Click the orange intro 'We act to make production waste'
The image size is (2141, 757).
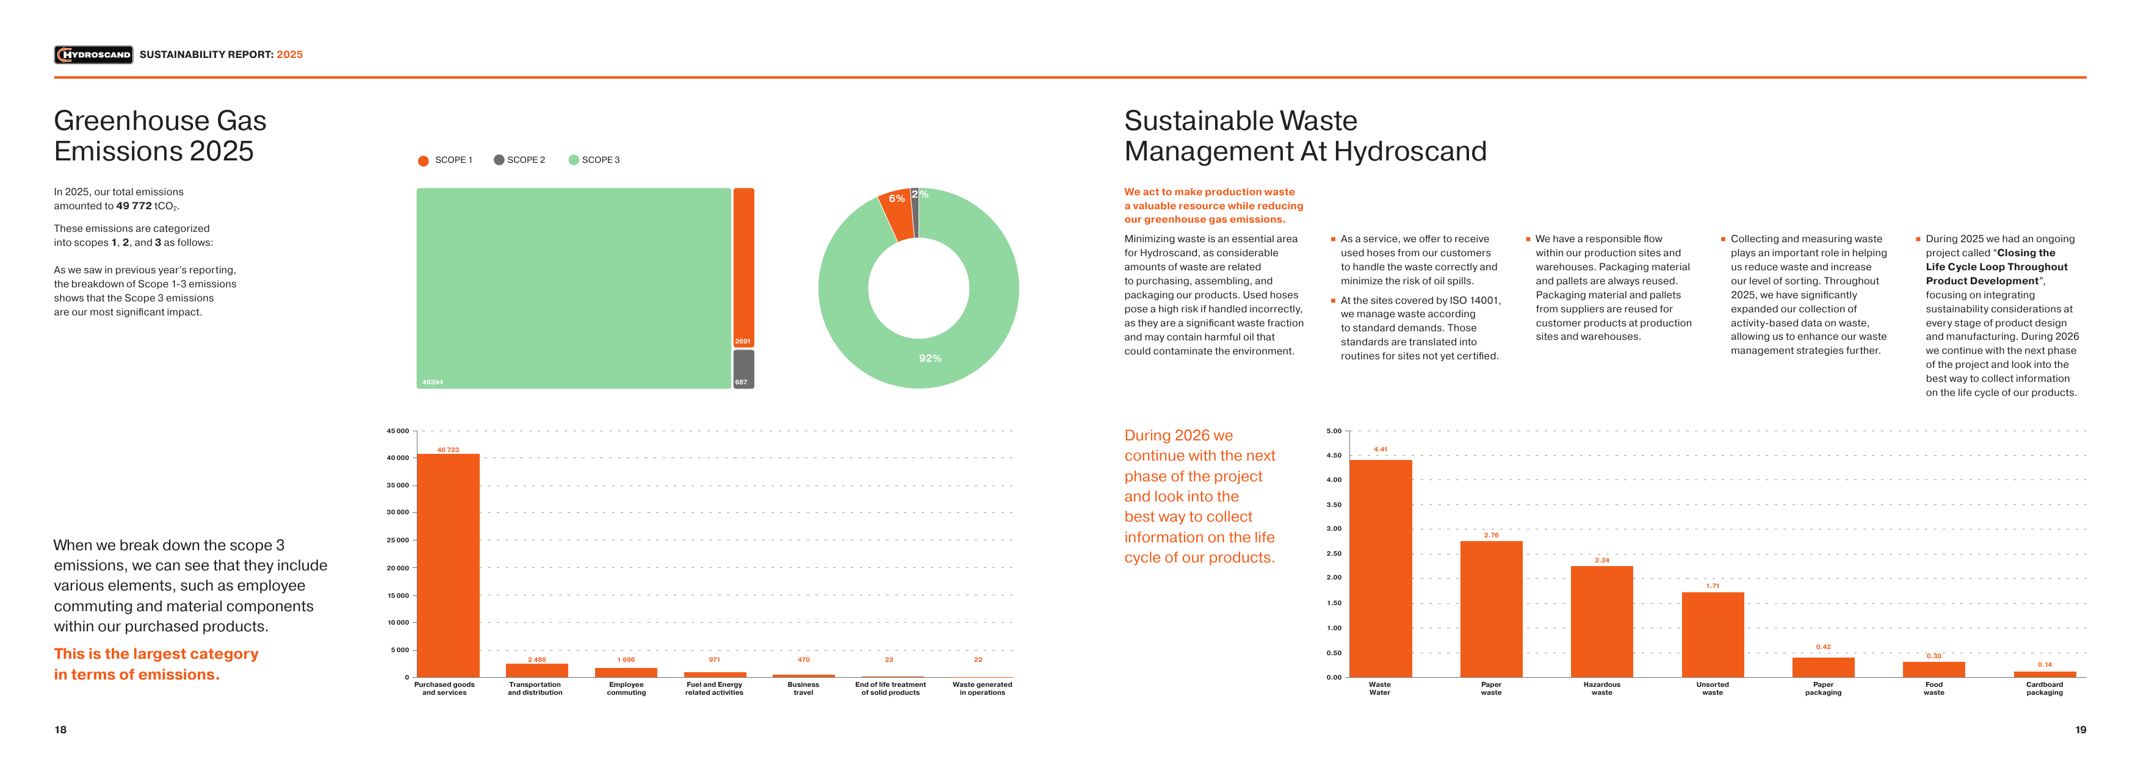(x=1213, y=205)
